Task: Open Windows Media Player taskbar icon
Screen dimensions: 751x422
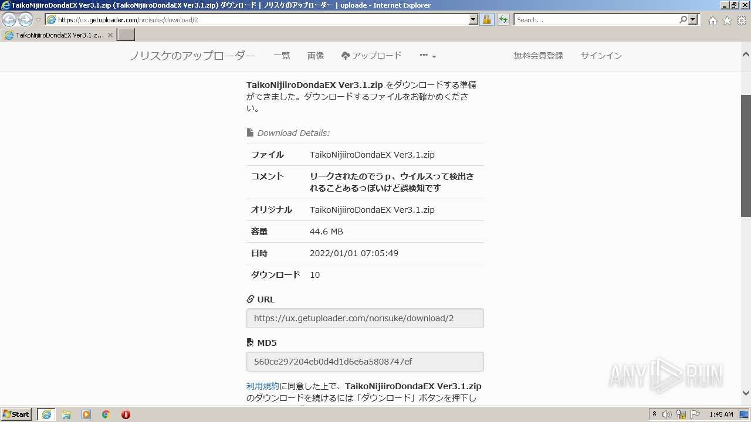Action: (86, 414)
